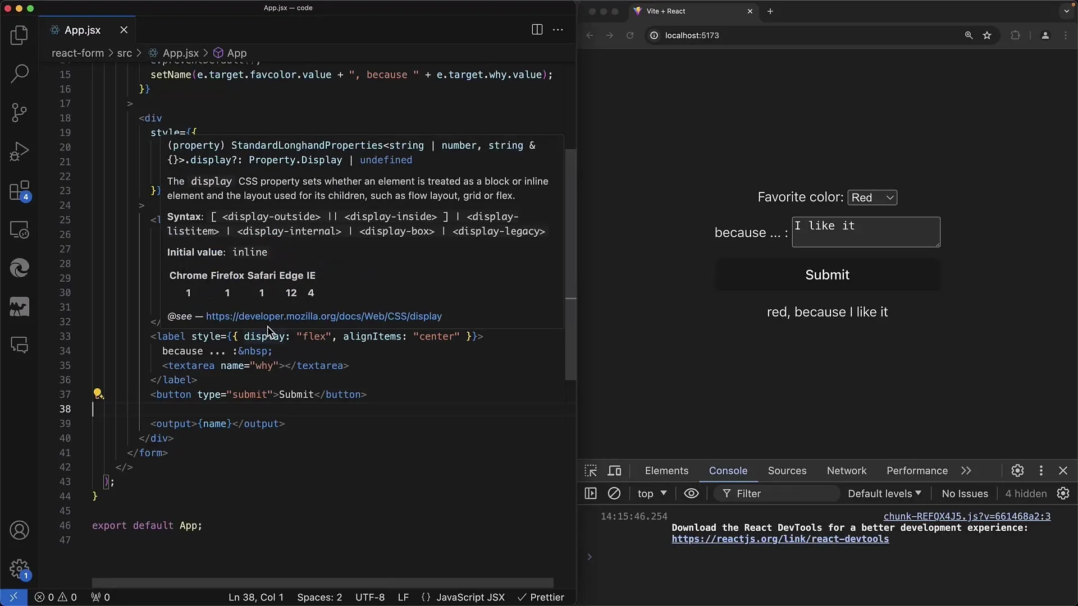1078x606 pixels.
Task: Open the MDN CSS display docs link
Action: 324,316
